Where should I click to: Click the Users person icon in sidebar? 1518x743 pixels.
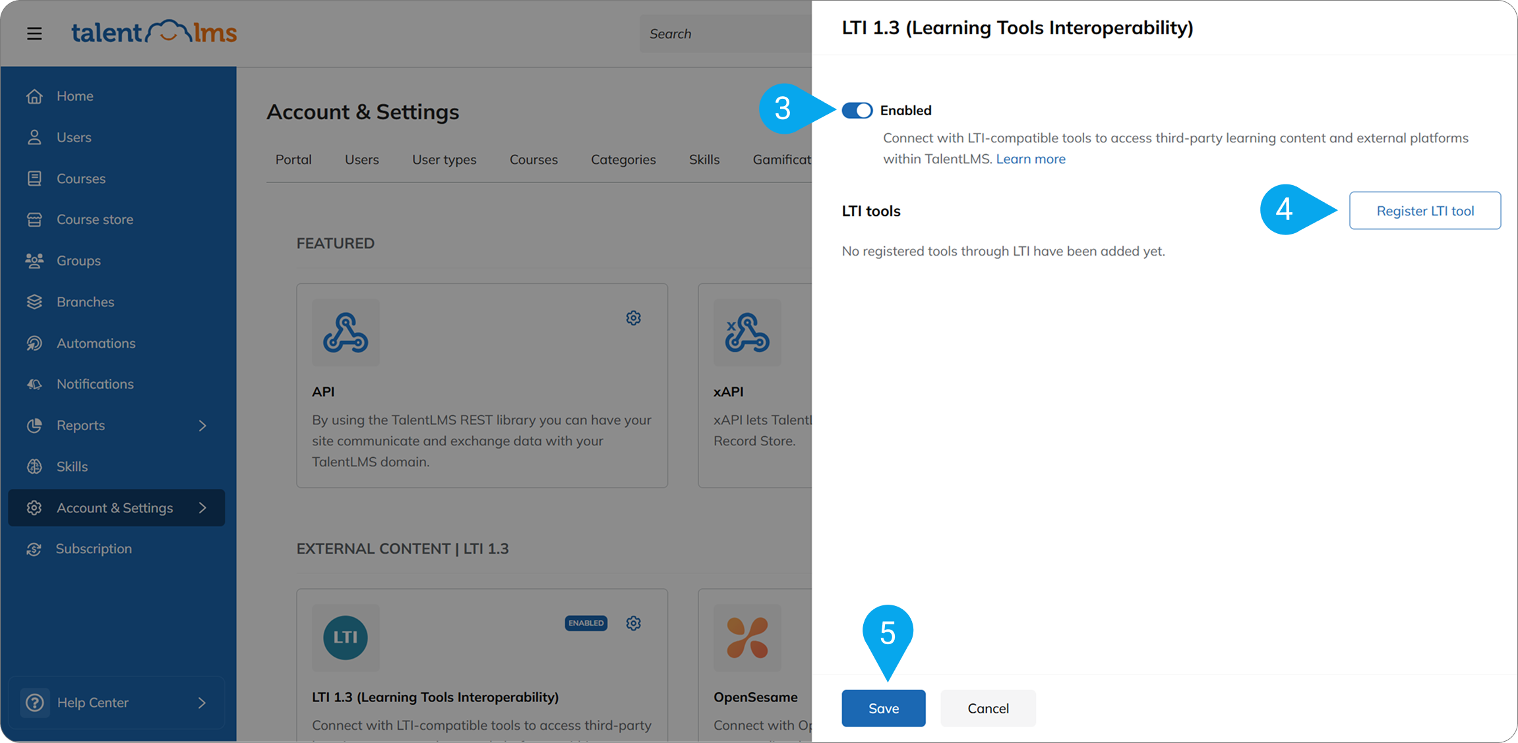[34, 137]
